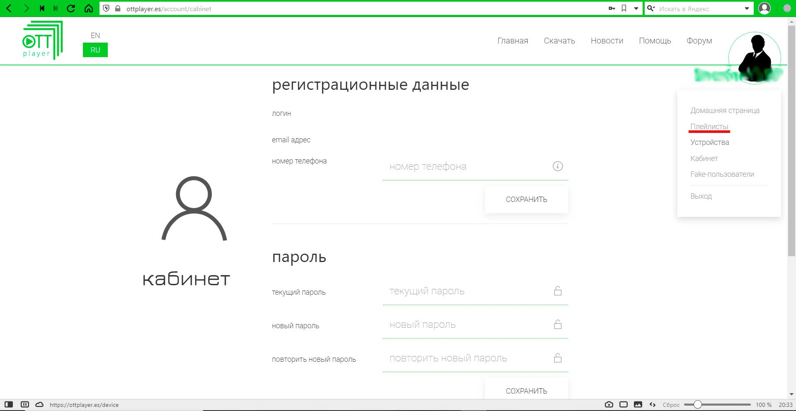This screenshot has height=411, width=796.
Task: Toggle images with the picture icon
Action: (638, 404)
